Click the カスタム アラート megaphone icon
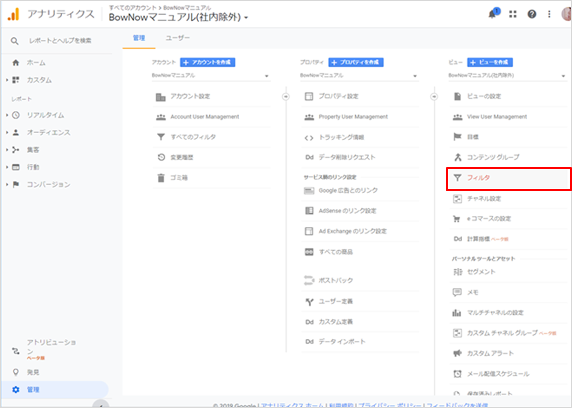The width and height of the screenshot is (572, 408). tap(457, 354)
